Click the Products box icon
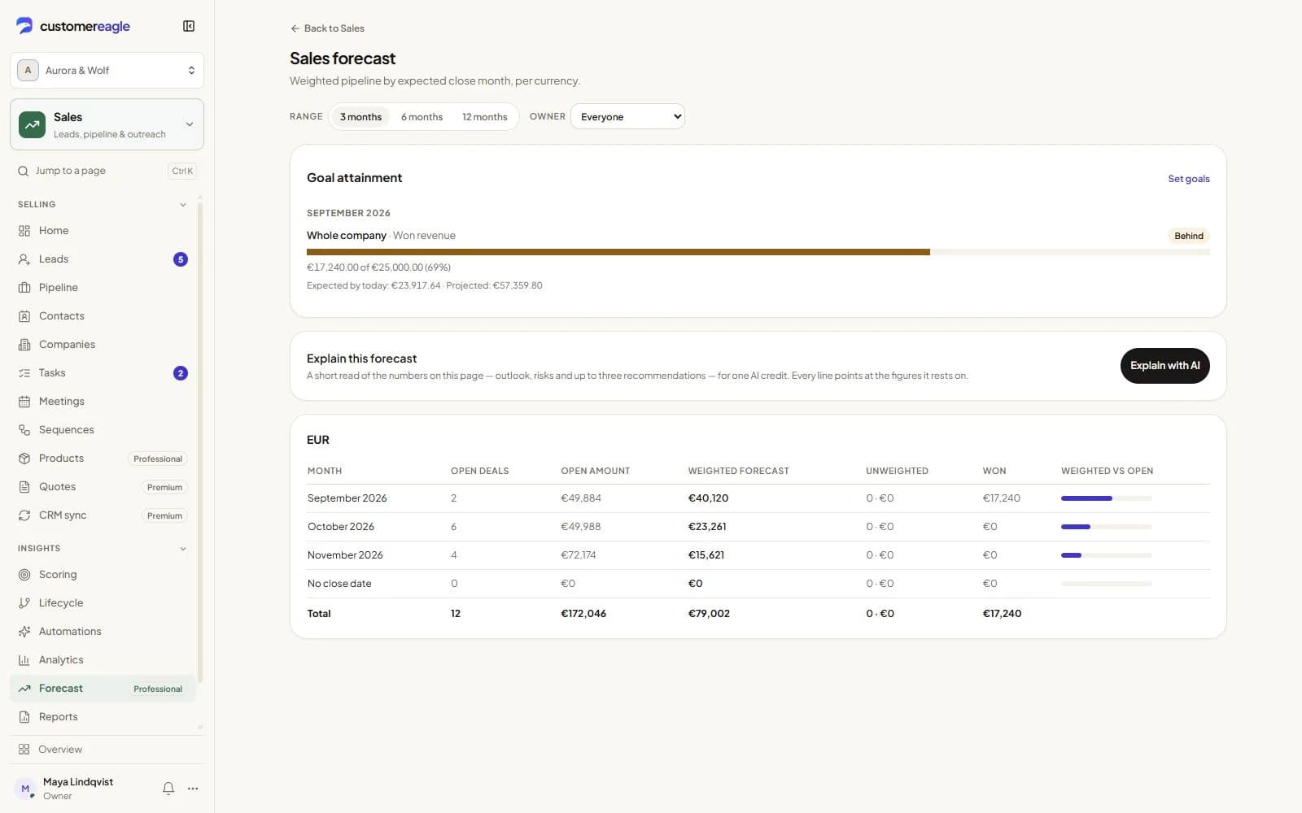 (24, 459)
